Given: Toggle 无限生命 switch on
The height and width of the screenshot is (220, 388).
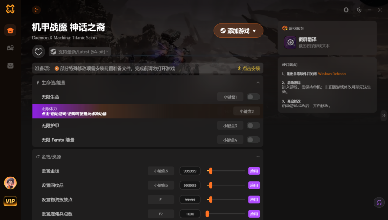Looking at the screenshot, I should pyautogui.click(x=253, y=97).
